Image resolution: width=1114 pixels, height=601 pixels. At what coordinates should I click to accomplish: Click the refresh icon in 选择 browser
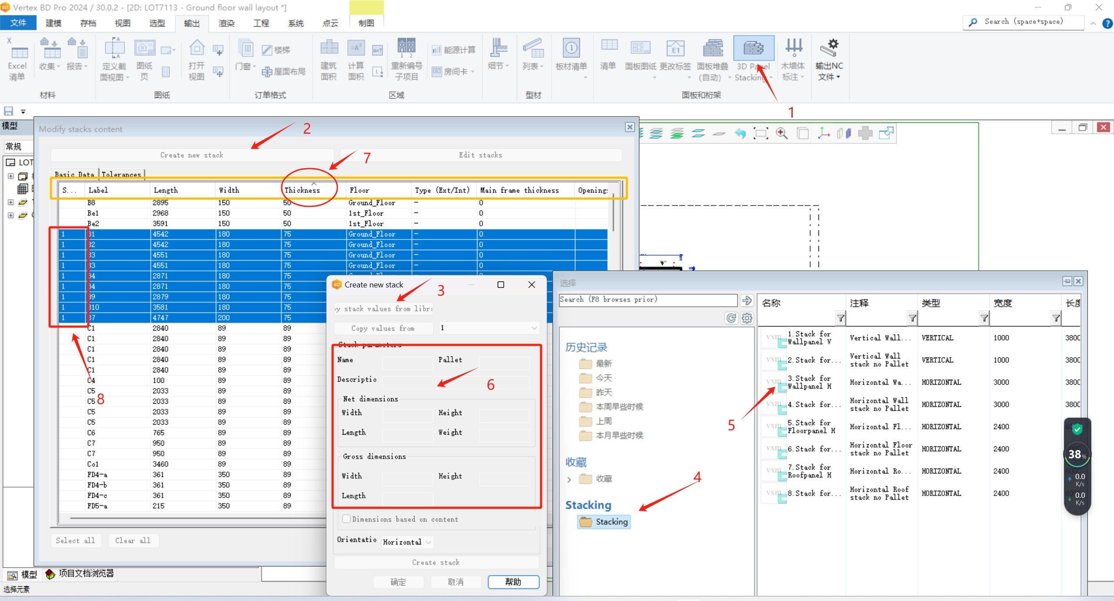click(731, 318)
